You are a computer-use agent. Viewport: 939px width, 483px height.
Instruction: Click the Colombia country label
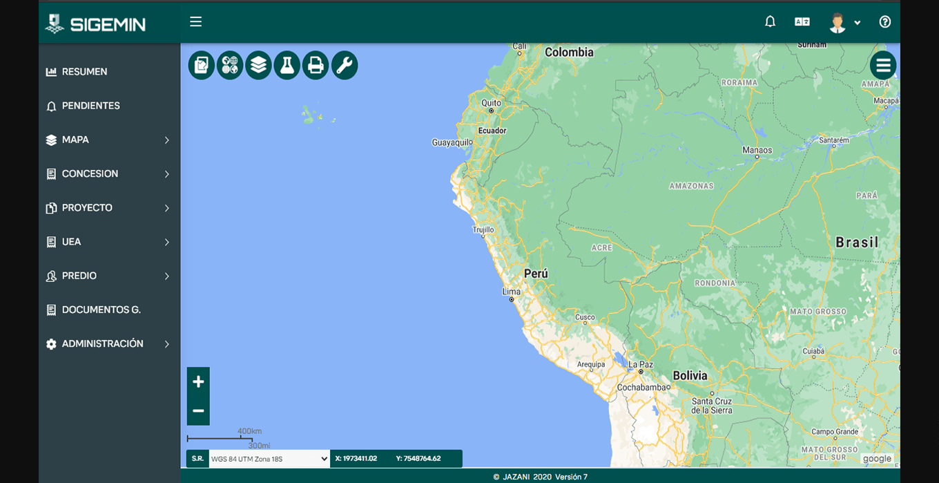tap(569, 53)
